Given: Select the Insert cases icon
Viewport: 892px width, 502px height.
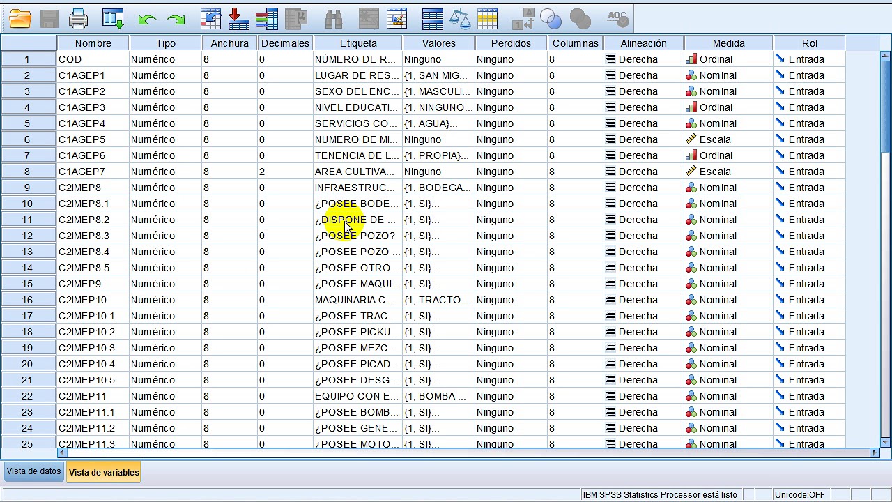Looking at the screenshot, I should pos(369,19).
